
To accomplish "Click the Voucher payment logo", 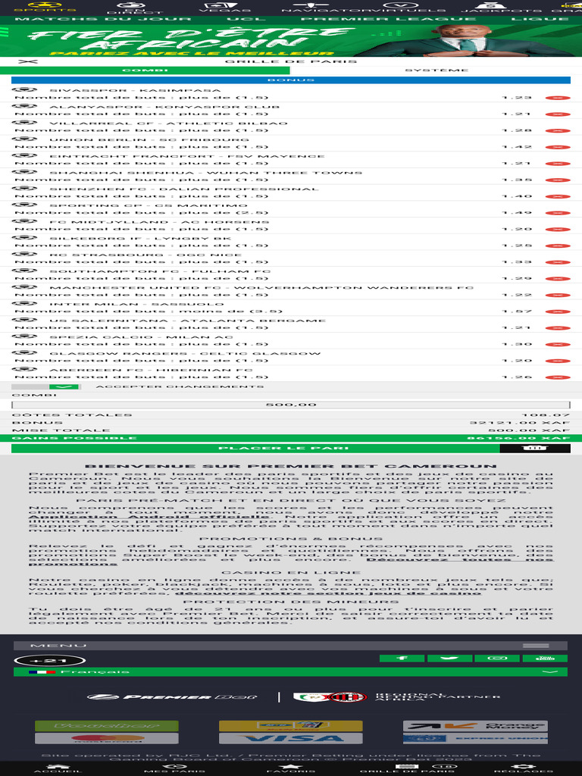I will (x=106, y=726).
